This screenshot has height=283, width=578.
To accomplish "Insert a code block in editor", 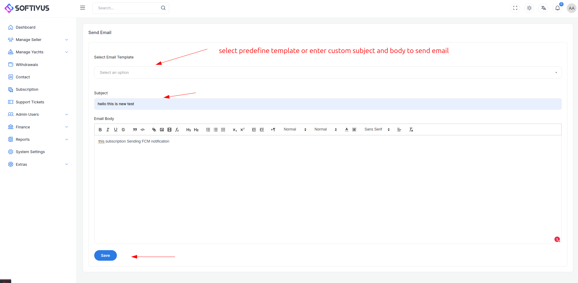I will pyautogui.click(x=143, y=130).
